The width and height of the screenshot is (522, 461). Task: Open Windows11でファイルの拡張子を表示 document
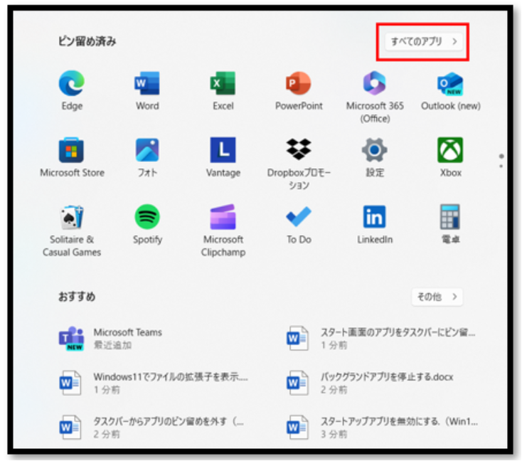[x=153, y=383]
